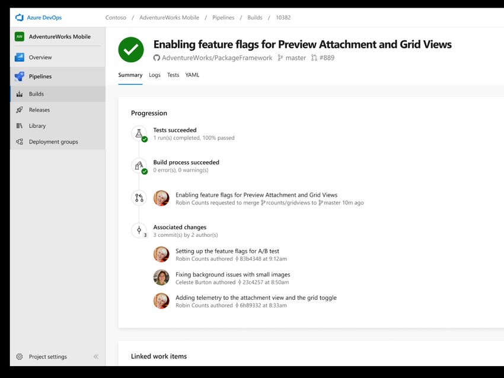Click the Azure DevOps logo icon
This screenshot has height=378, width=504.
click(20, 17)
